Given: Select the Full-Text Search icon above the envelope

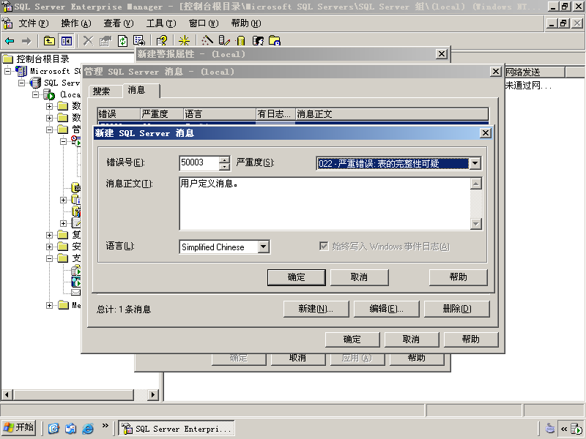Looking at the screenshot, I should tap(76, 282).
